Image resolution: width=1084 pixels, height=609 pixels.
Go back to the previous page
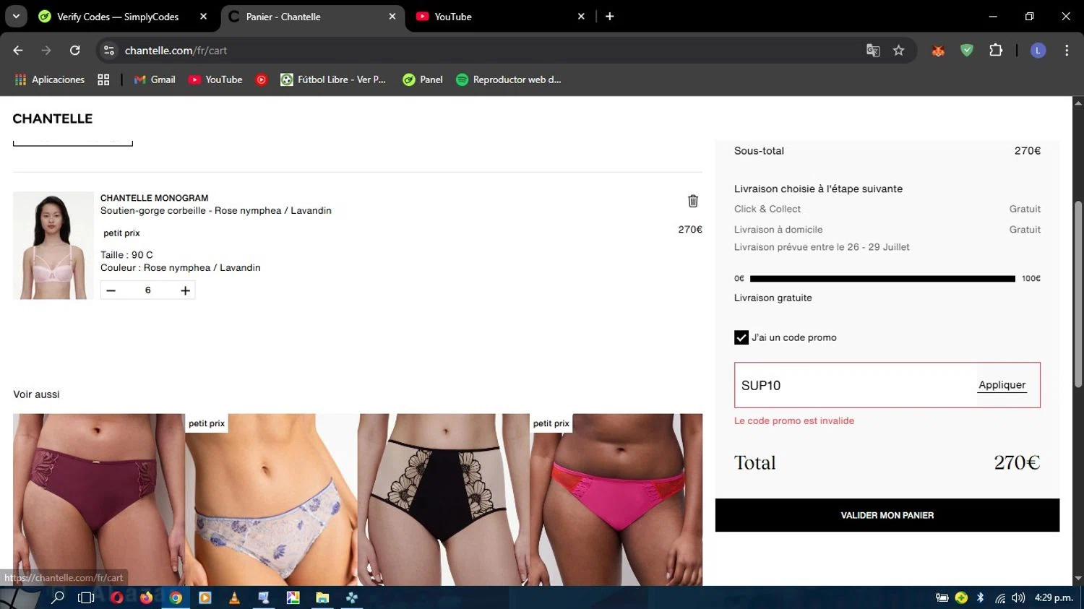(x=18, y=51)
